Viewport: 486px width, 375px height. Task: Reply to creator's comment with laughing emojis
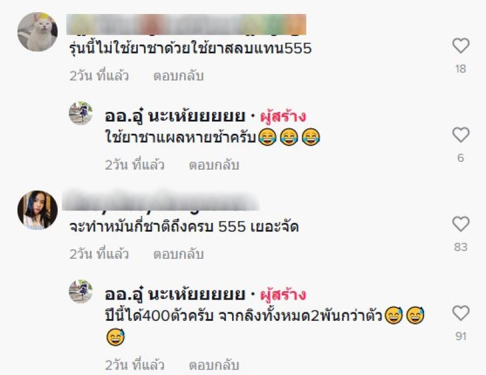point(214,165)
